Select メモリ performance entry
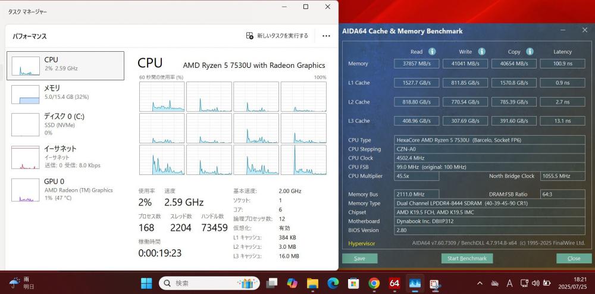Viewport: 595px width, 294px height. 65,94
